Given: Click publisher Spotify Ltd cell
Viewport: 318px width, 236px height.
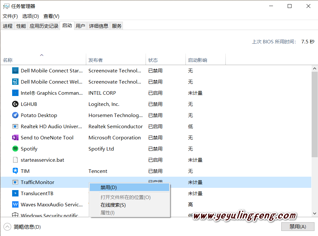Looking at the screenshot, I should point(101,149).
